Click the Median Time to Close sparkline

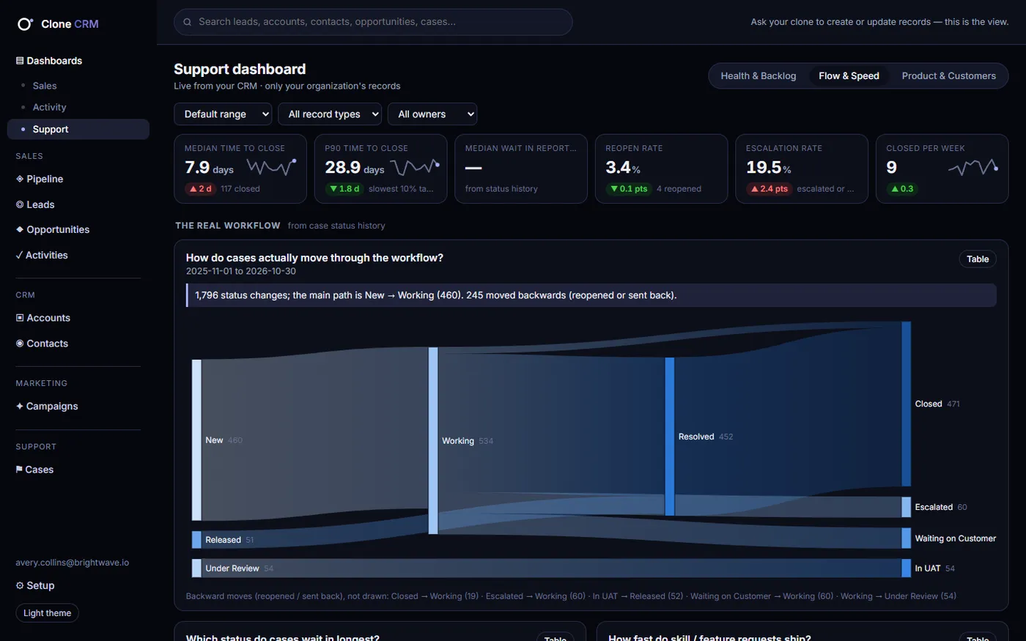pyautogui.click(x=271, y=167)
